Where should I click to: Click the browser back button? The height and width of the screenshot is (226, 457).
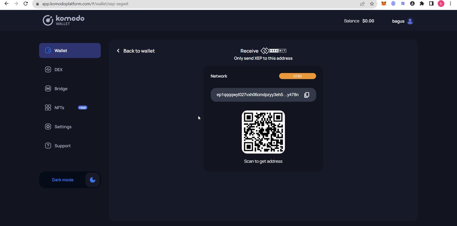click(6, 4)
